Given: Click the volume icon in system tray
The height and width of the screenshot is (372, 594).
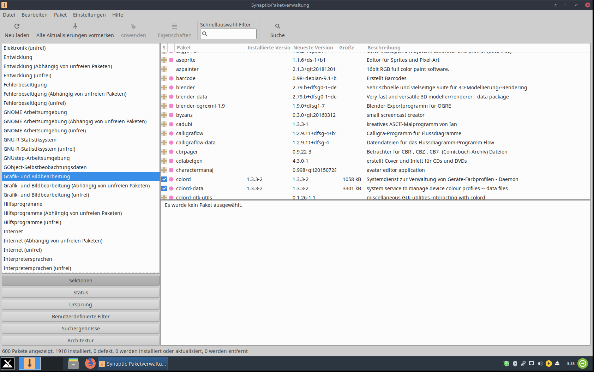Looking at the screenshot, I should click(x=540, y=364).
